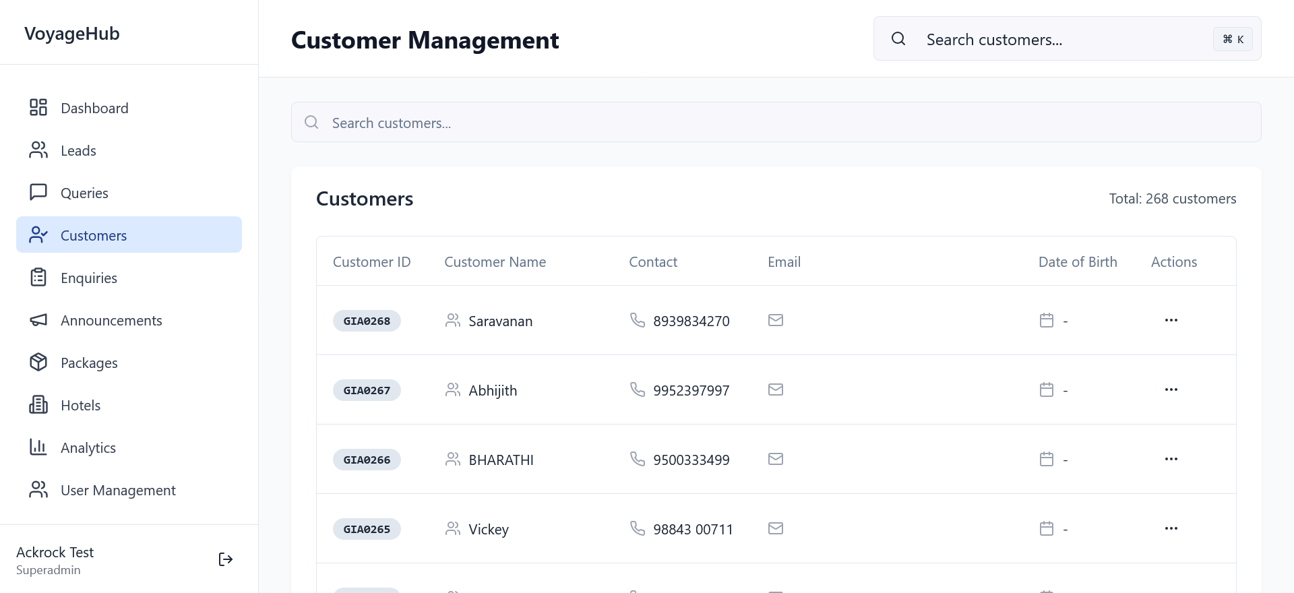
Task: Click the Leads people icon
Action: pyautogui.click(x=38, y=150)
